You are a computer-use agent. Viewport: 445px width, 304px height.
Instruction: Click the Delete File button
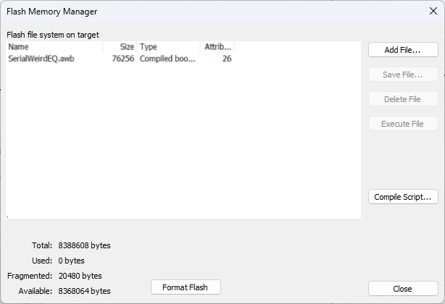403,99
